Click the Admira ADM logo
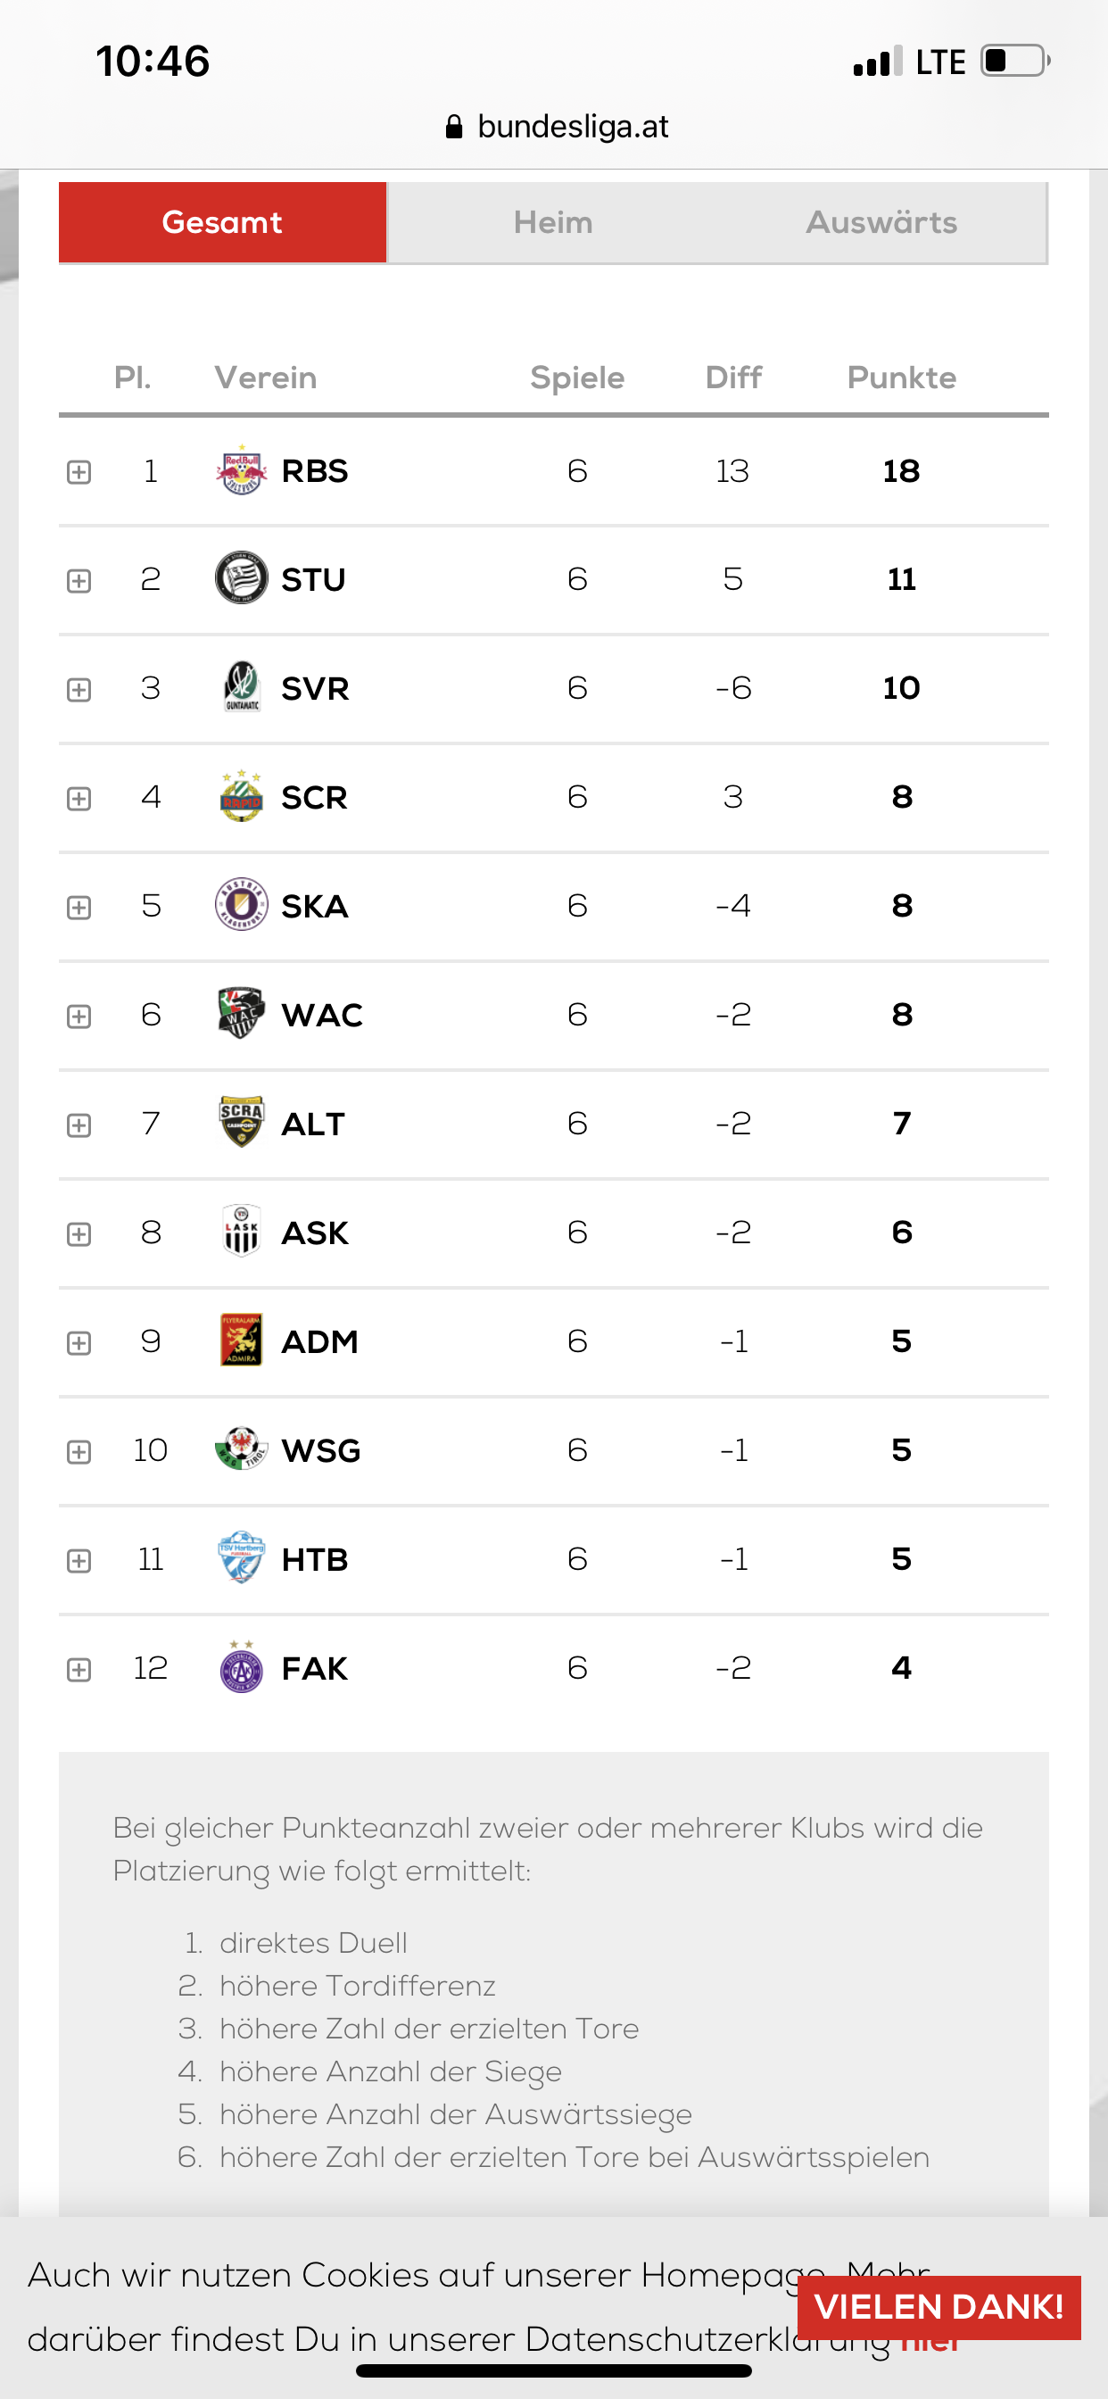1108x2399 pixels. point(241,1341)
